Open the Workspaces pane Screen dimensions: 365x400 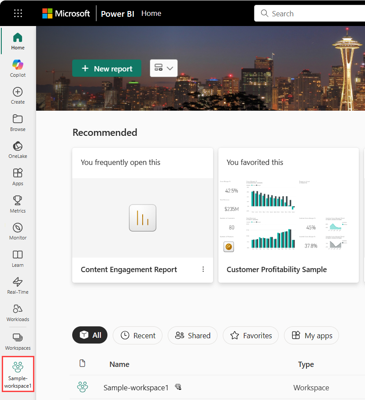tap(18, 340)
